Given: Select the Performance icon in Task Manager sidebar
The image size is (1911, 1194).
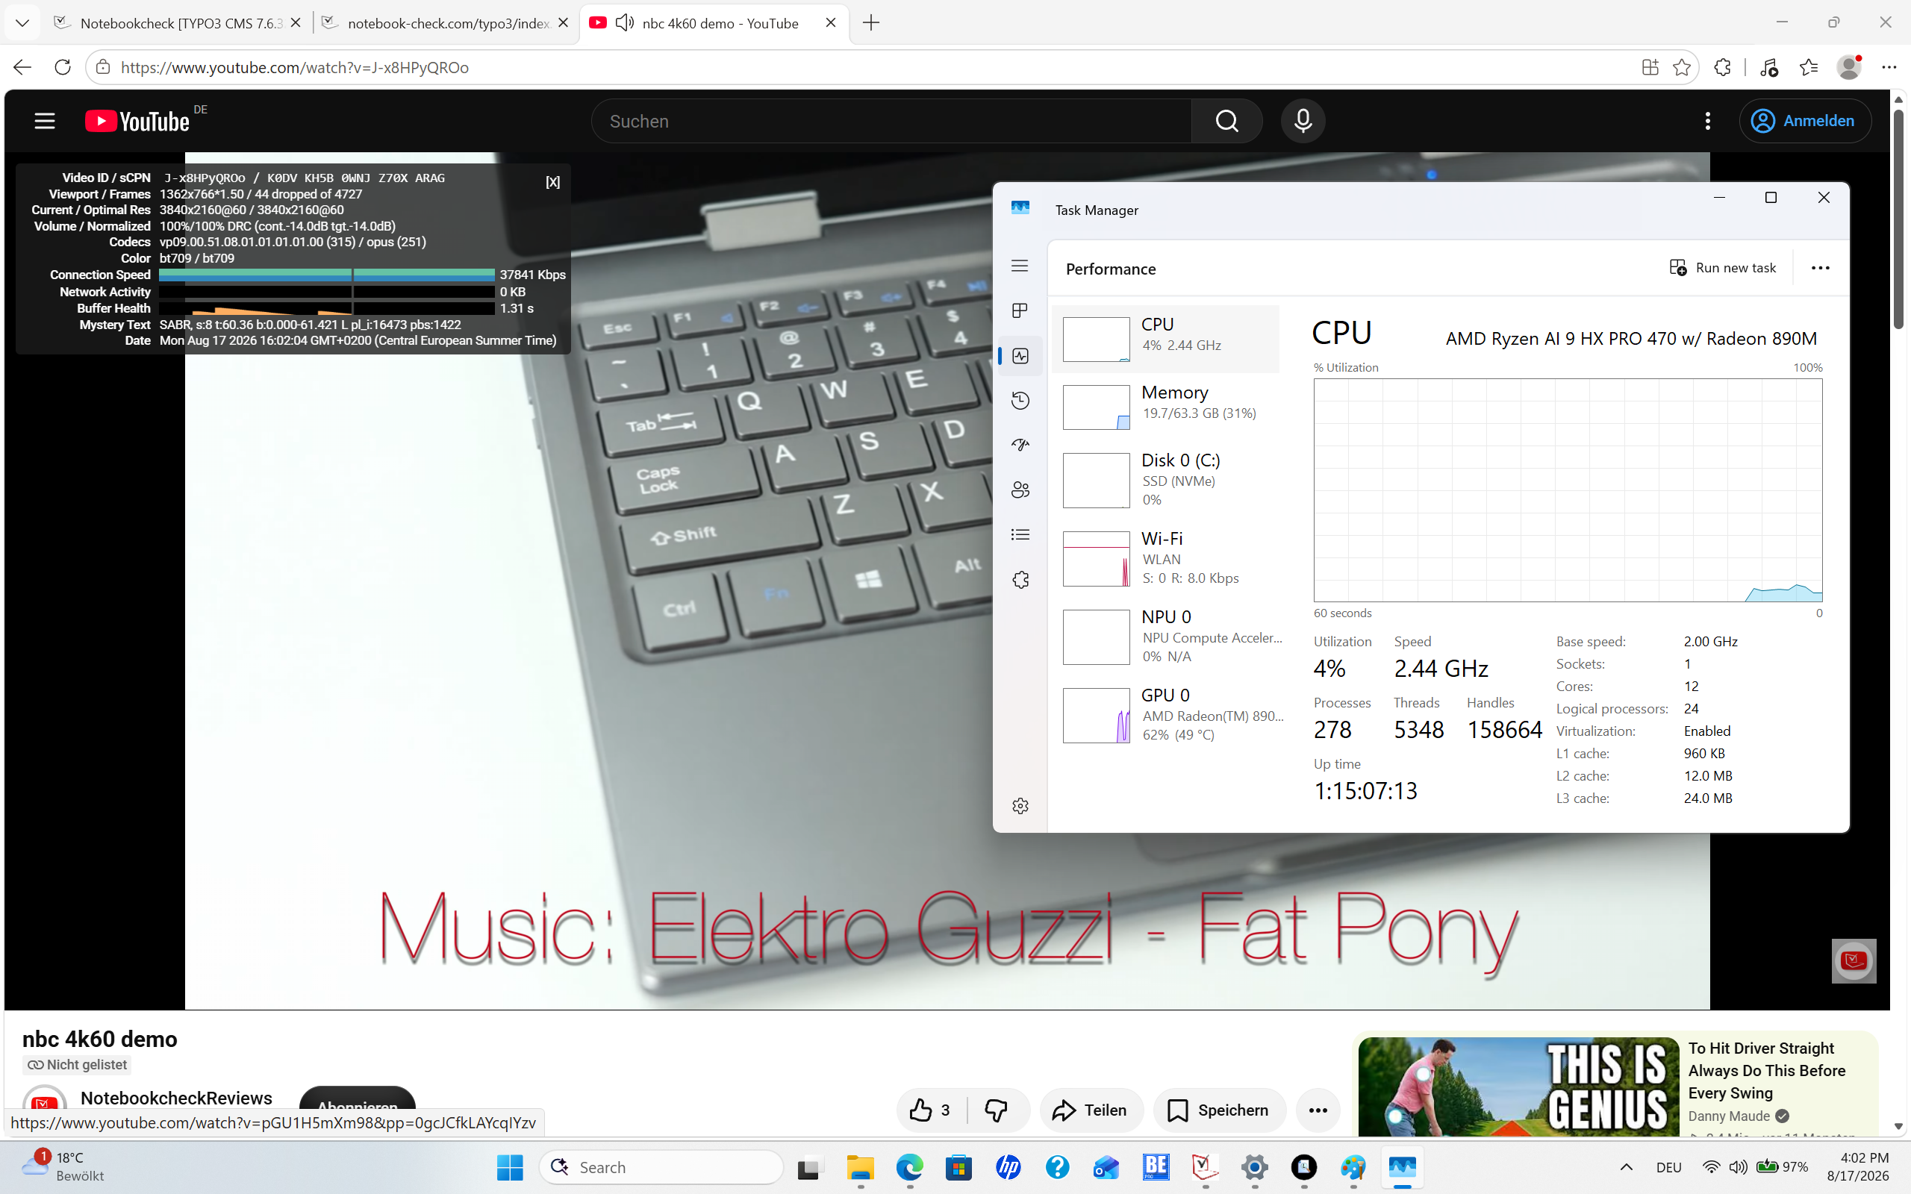Looking at the screenshot, I should click(1020, 356).
